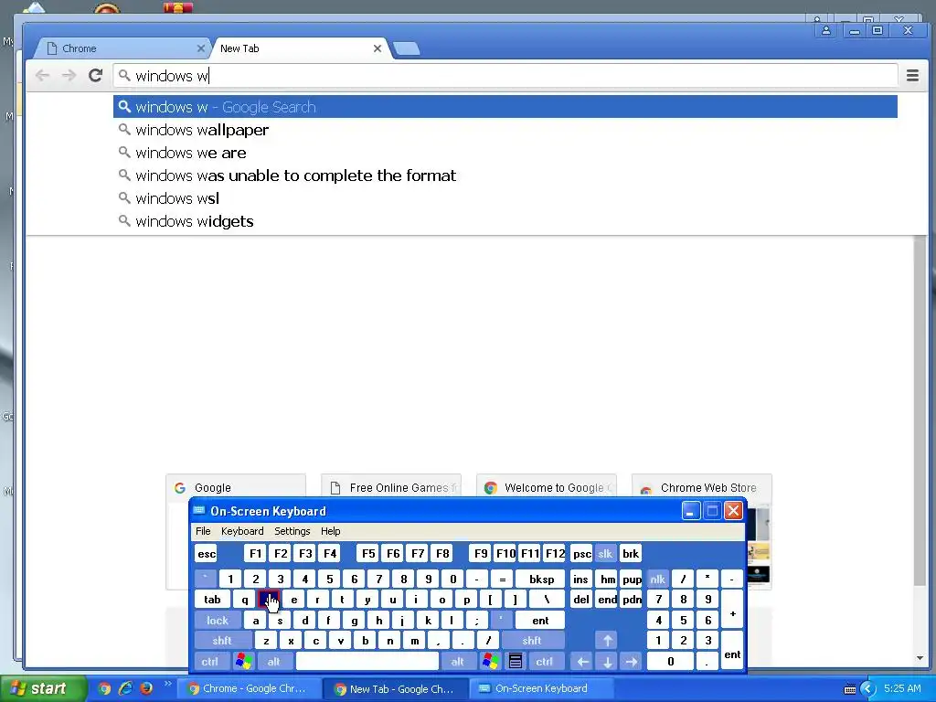Click the right arrow key on the keyboard
The width and height of the screenshot is (936, 702).
[631, 662]
